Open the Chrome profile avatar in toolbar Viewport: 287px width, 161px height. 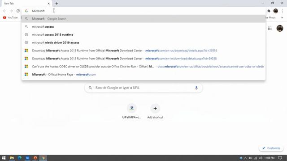pyautogui.click(x=276, y=11)
